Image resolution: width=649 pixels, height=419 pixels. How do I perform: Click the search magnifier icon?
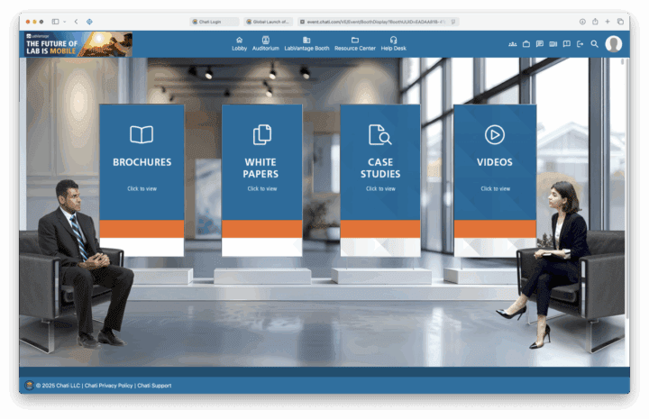pyautogui.click(x=594, y=43)
